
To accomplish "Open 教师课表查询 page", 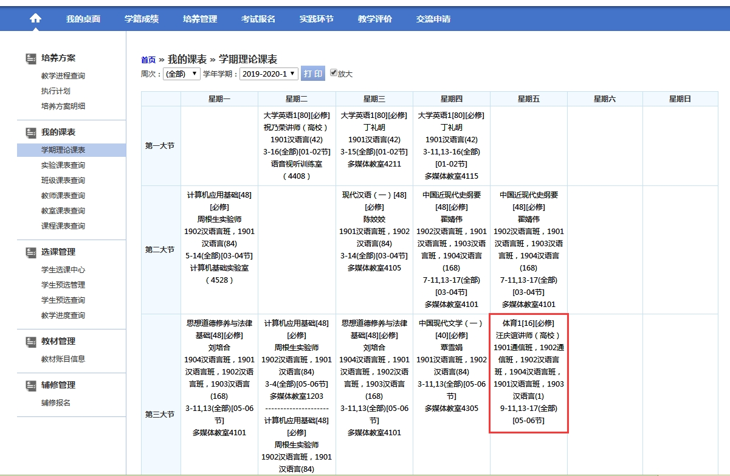I will tap(63, 196).
